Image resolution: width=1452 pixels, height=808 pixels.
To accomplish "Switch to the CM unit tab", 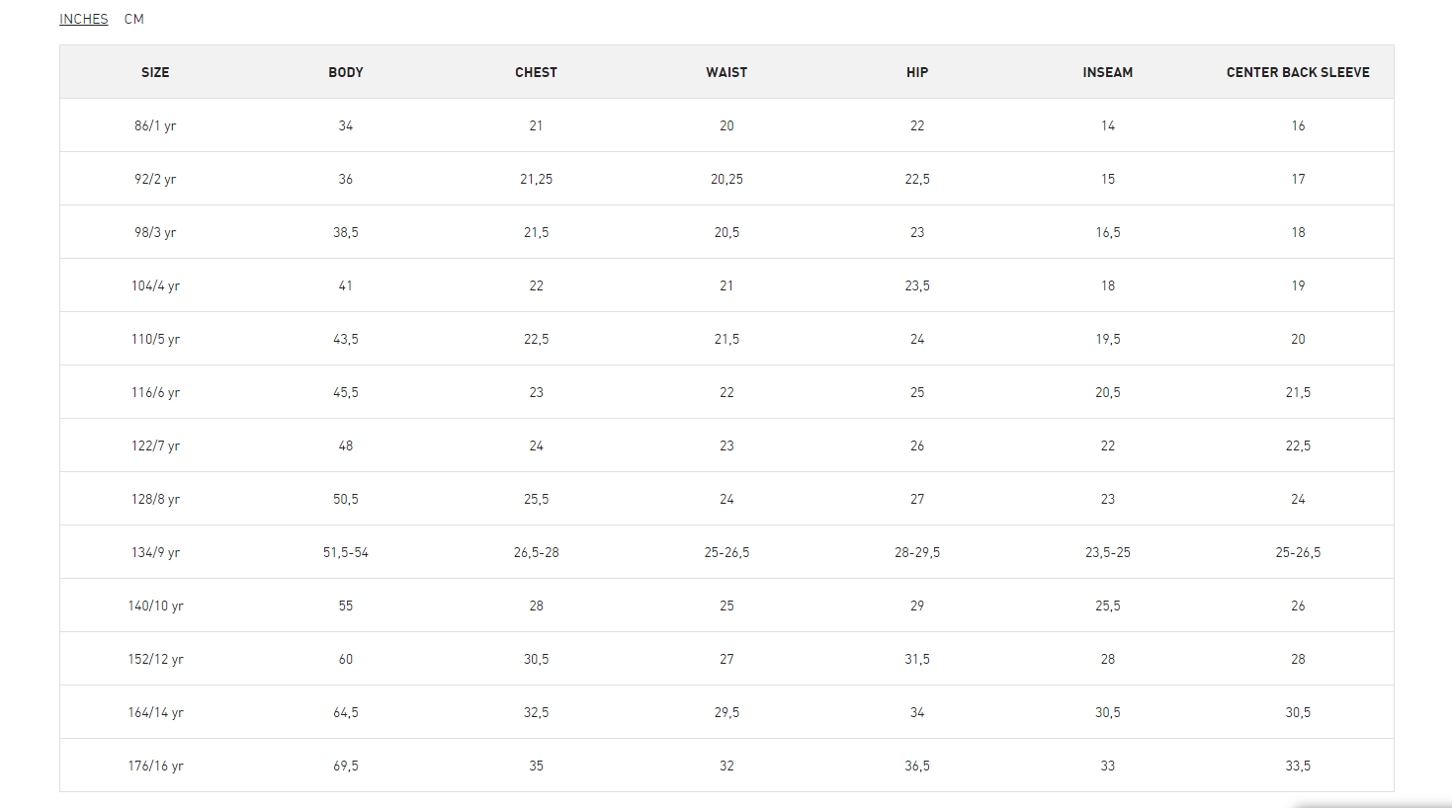I will coord(134,19).
